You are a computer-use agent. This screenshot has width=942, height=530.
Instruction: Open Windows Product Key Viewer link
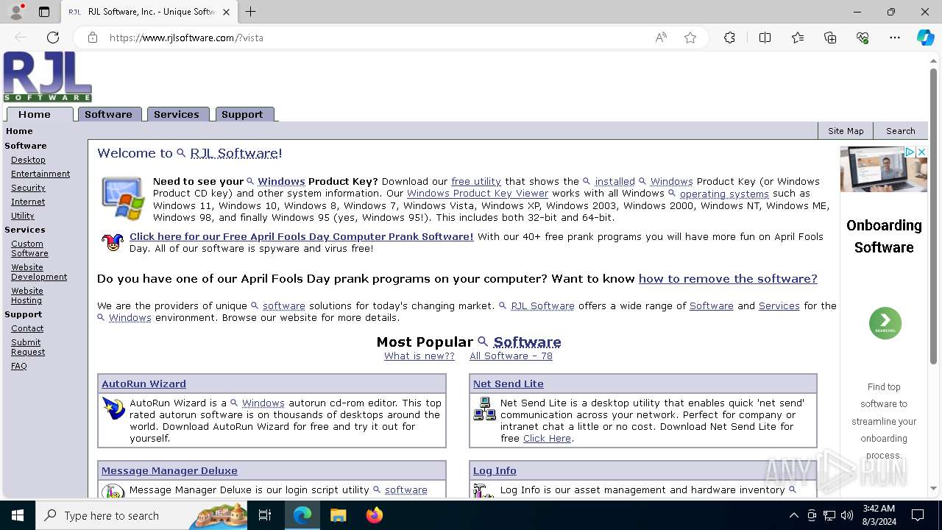pos(478,194)
